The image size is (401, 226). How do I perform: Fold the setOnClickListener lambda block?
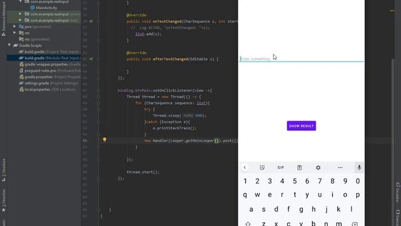[x=98, y=90]
